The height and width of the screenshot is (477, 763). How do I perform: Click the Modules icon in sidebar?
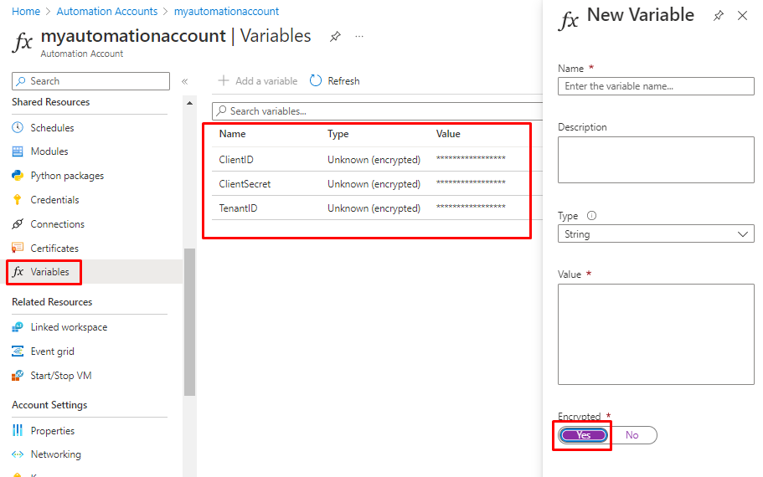[x=18, y=151]
